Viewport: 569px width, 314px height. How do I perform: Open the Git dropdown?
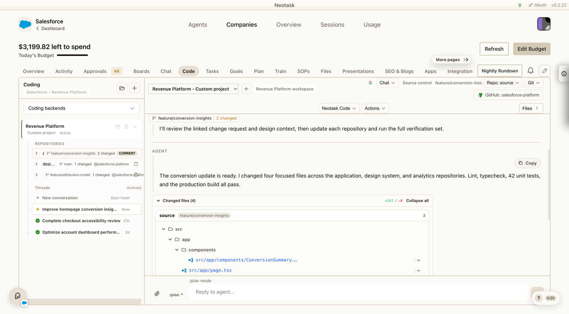(533, 83)
